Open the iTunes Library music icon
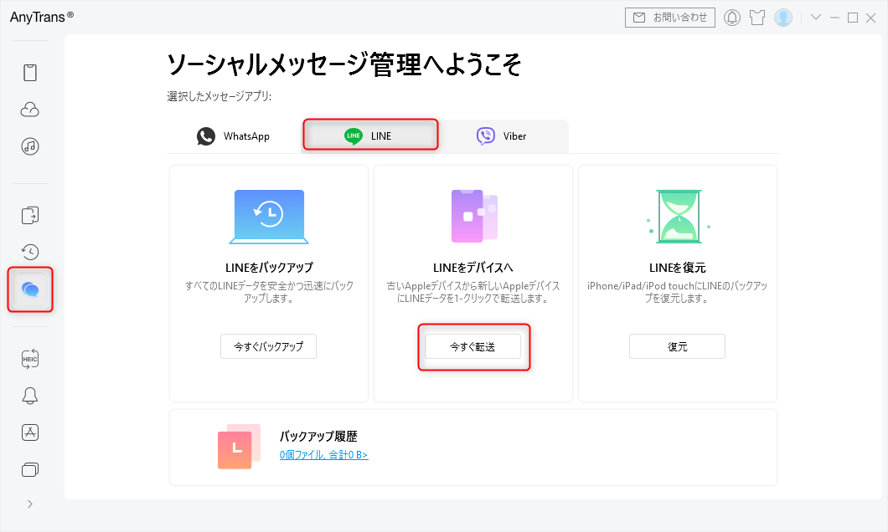Image resolution: width=888 pixels, height=532 pixels. click(x=30, y=146)
